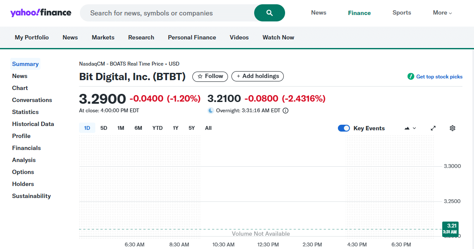Viewport: 474px width, 249px height.
Task: Open the Holders sidebar section
Action: coord(23,184)
